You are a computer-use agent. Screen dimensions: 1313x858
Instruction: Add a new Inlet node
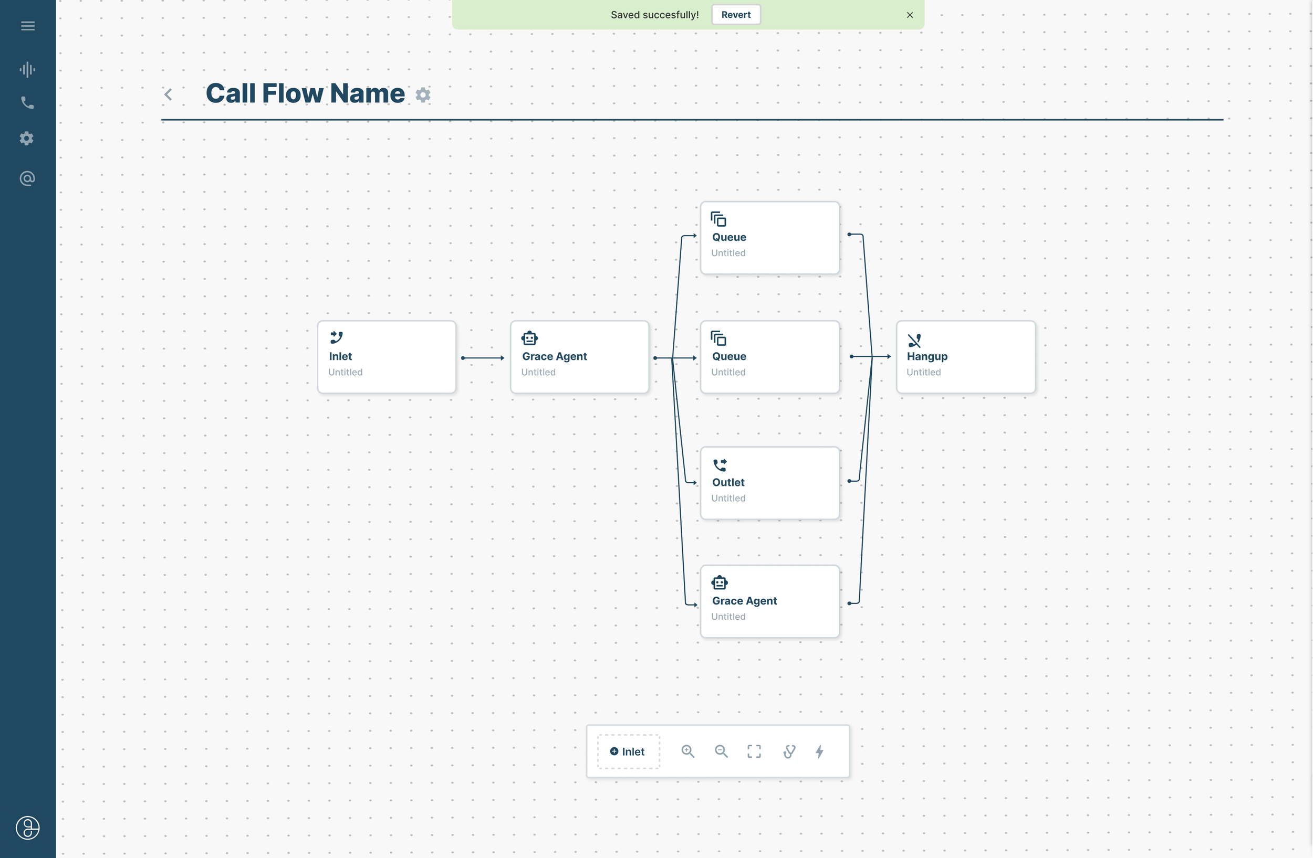[x=628, y=751]
